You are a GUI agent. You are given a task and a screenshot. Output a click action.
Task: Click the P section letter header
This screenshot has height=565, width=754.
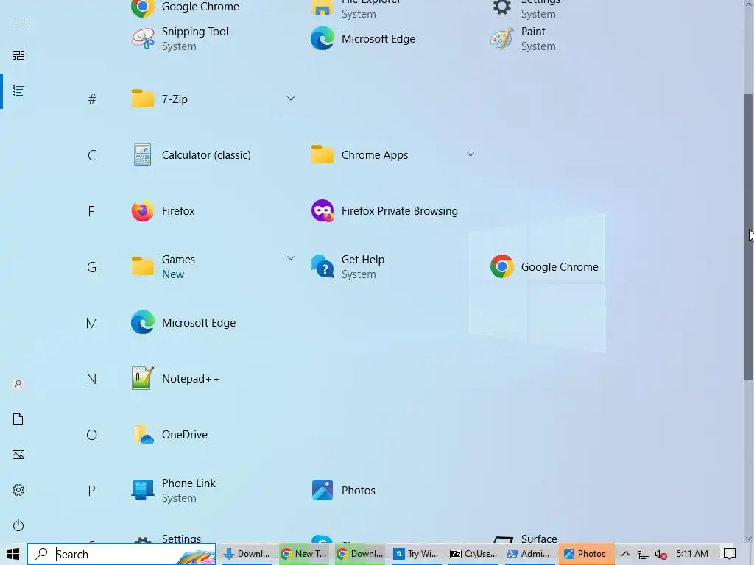tap(91, 491)
